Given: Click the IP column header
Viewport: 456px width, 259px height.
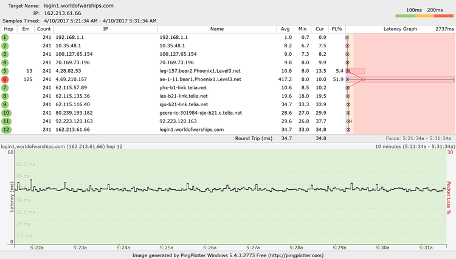Looking at the screenshot, I should point(106,29).
